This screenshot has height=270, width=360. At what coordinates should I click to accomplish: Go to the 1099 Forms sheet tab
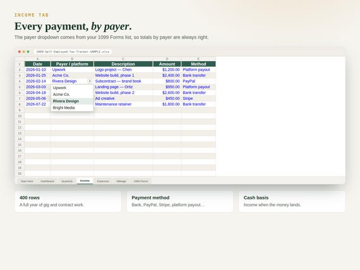point(141,181)
